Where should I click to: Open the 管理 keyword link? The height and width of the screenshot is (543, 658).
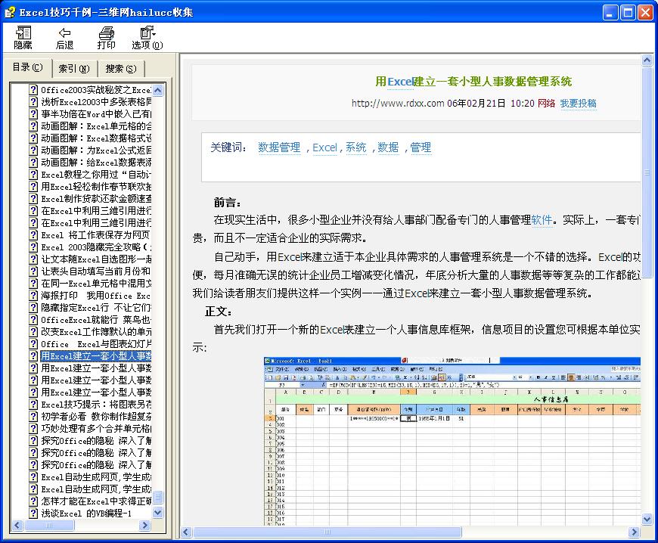421,147
